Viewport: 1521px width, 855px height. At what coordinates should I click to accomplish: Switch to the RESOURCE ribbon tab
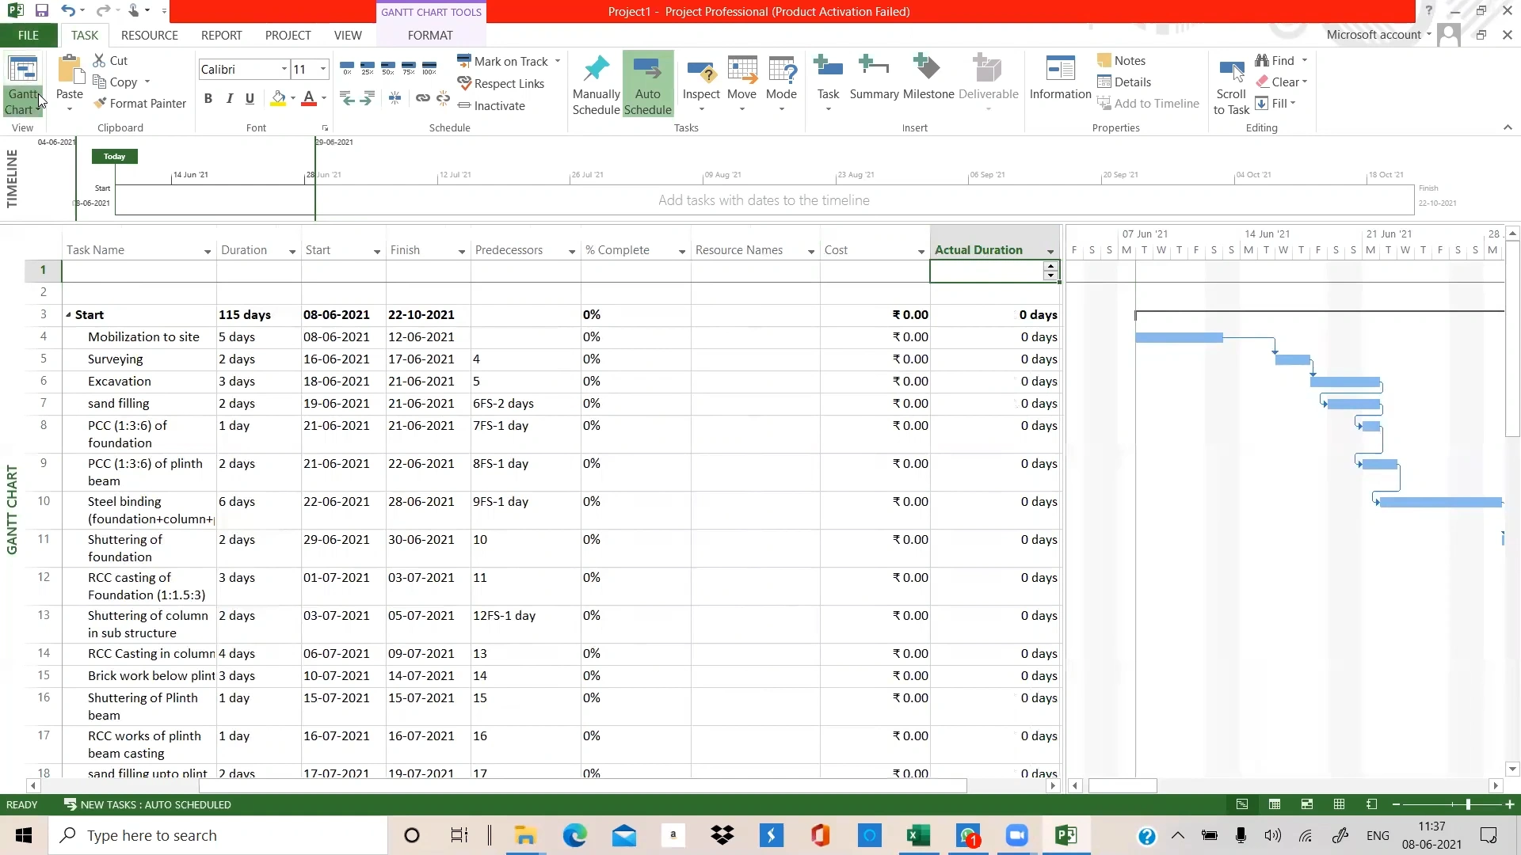(149, 36)
